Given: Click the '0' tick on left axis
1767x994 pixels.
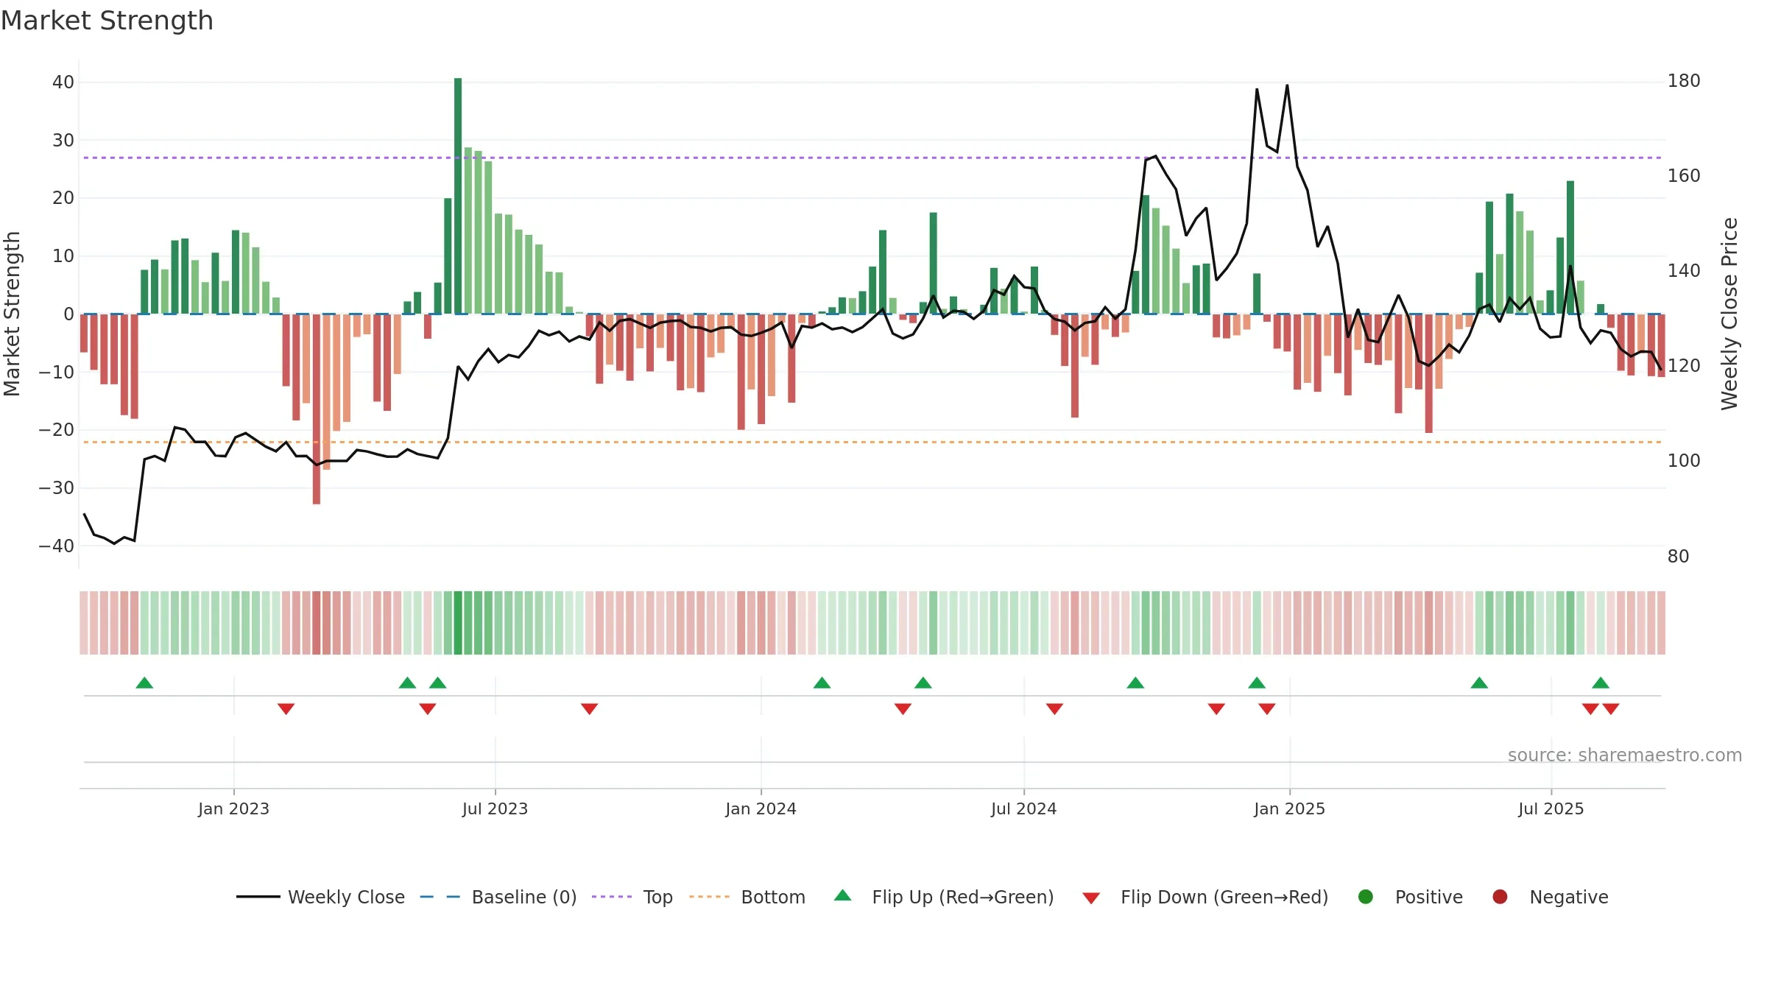Looking at the screenshot, I should coord(68,314).
